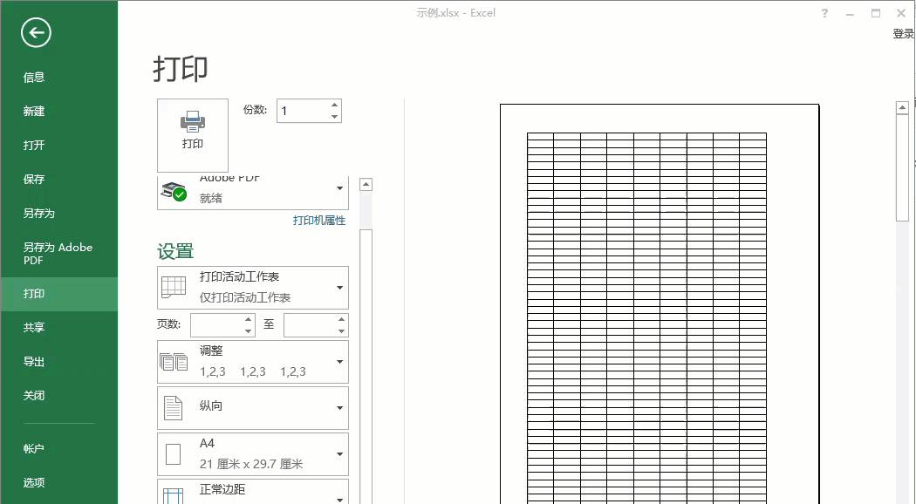
Task: Increase copies count with up arrow
Action: pyautogui.click(x=334, y=105)
